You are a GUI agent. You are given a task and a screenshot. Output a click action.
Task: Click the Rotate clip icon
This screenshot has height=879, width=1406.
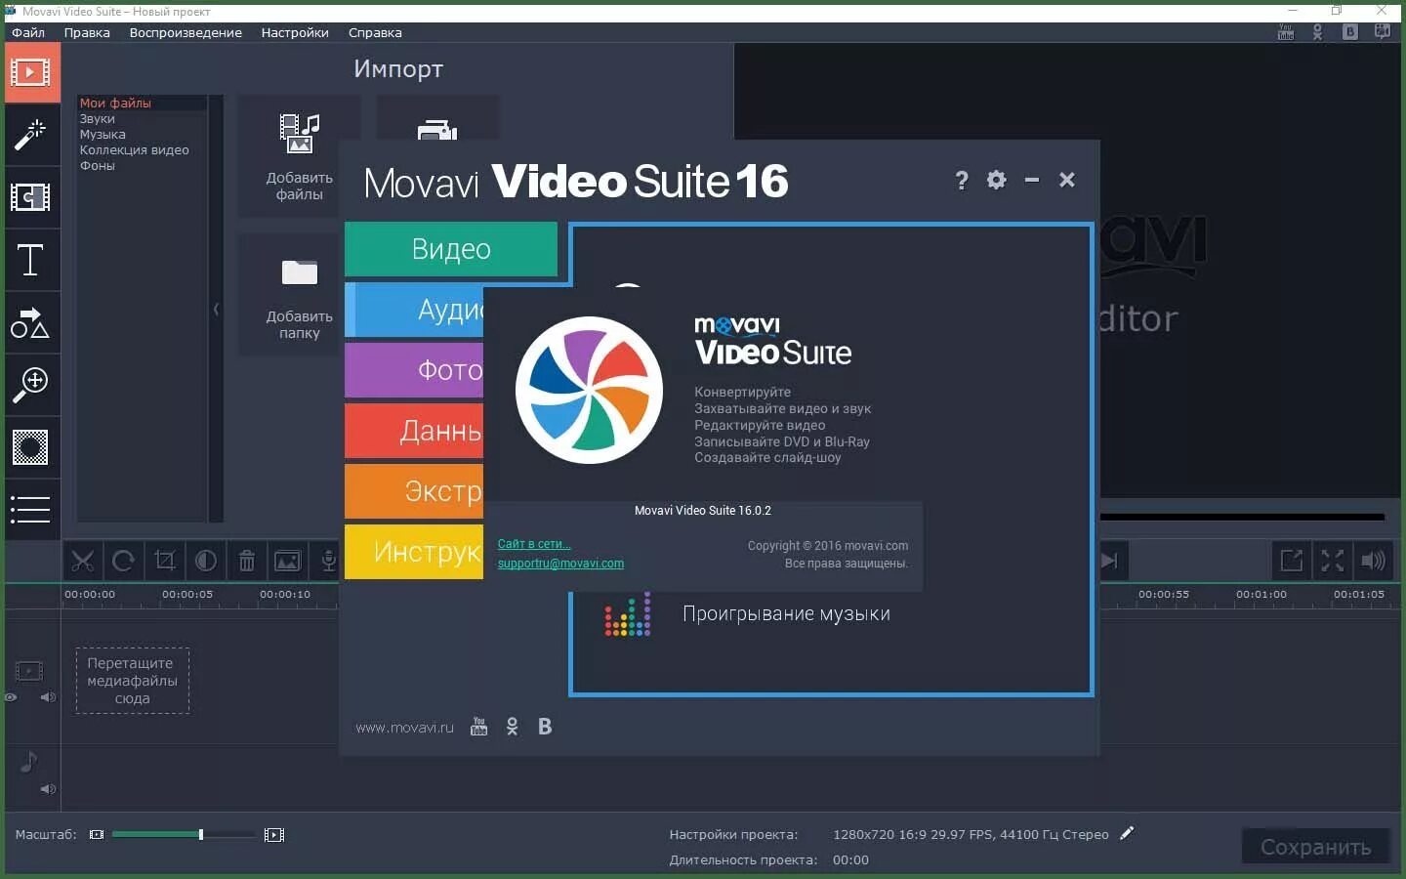124,561
